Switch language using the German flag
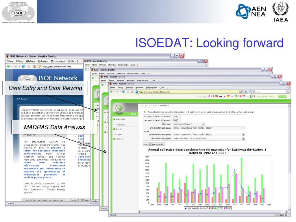 coord(217,97)
